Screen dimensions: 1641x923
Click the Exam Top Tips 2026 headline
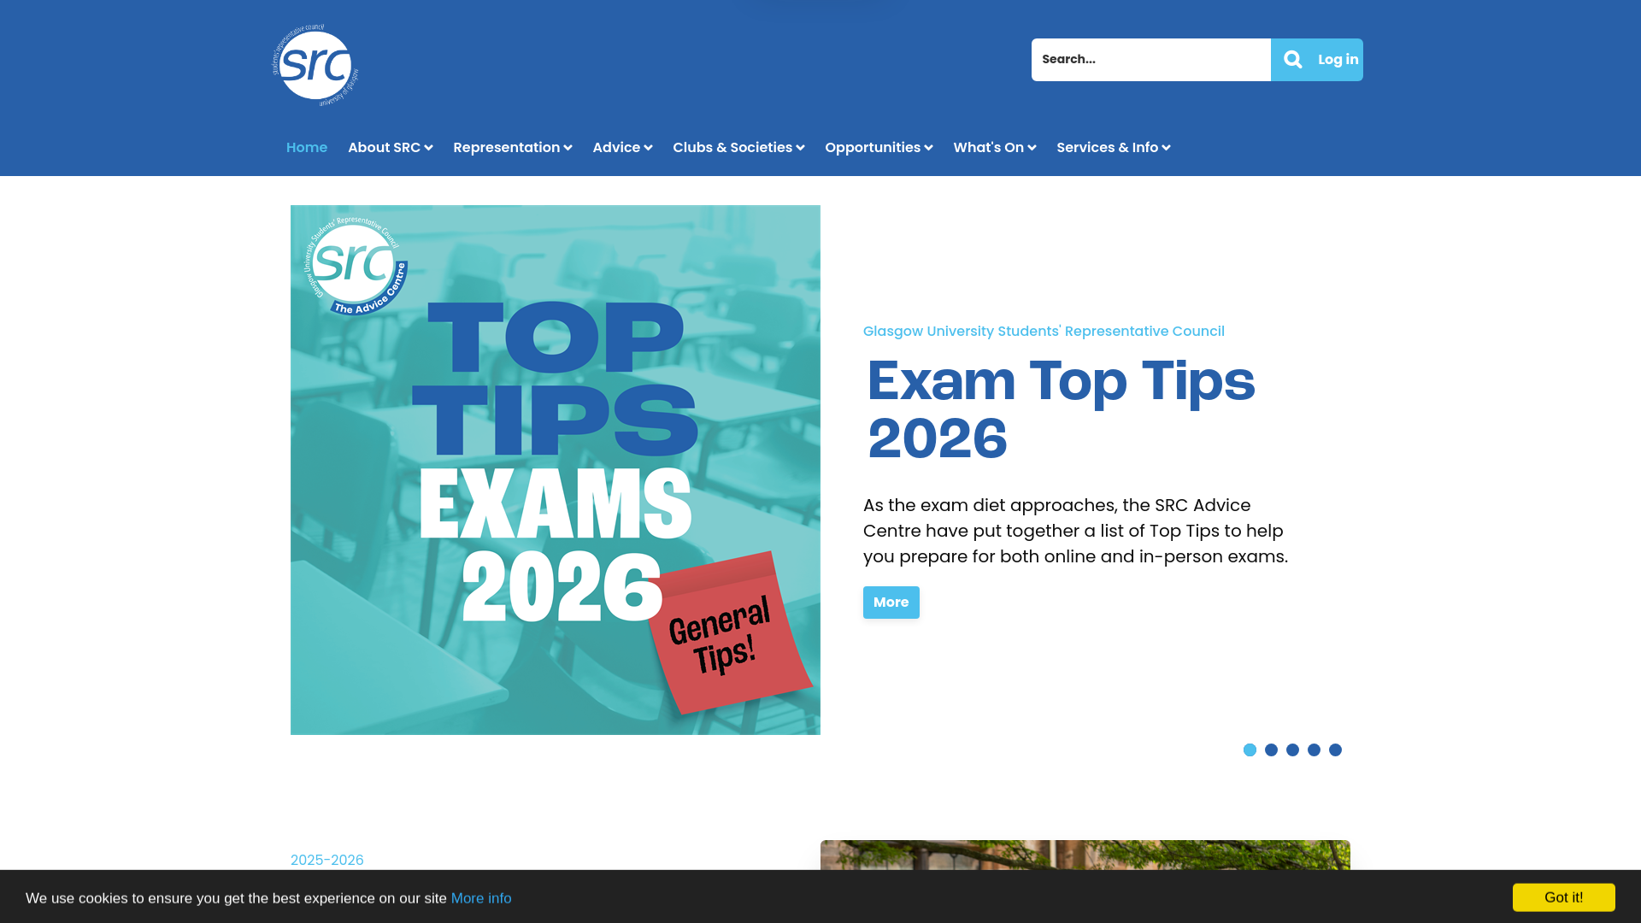(1061, 409)
